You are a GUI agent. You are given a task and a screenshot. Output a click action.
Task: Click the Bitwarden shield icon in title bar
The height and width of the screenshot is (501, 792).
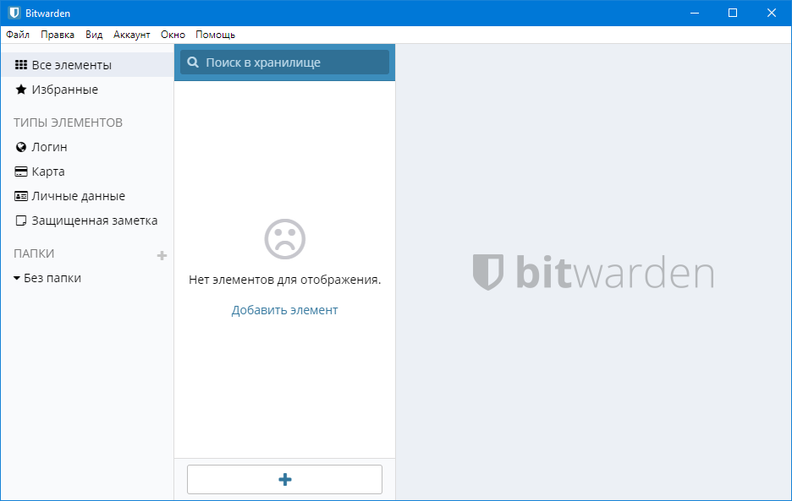(x=14, y=14)
